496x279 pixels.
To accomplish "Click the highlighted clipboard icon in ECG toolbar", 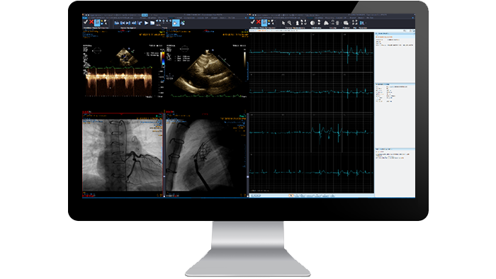I will click(264, 23).
